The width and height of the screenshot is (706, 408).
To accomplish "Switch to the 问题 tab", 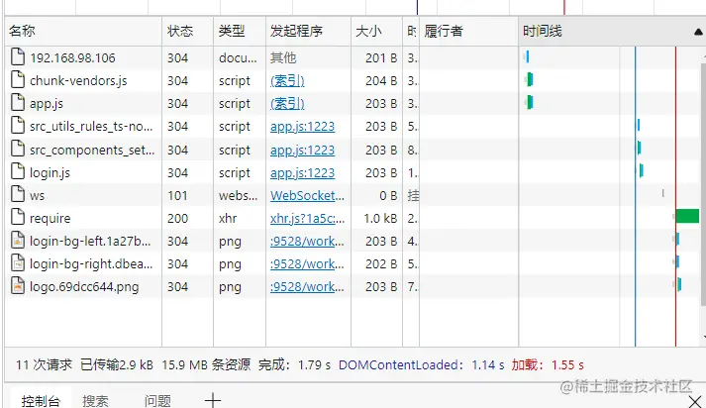I will [x=157, y=401].
